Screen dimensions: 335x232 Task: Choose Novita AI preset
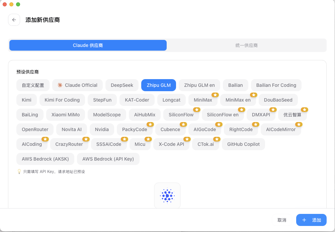tap(72, 129)
